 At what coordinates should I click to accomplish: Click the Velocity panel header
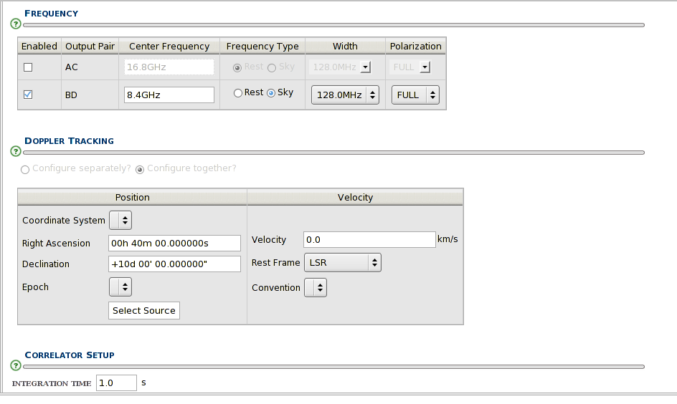pyautogui.click(x=355, y=197)
